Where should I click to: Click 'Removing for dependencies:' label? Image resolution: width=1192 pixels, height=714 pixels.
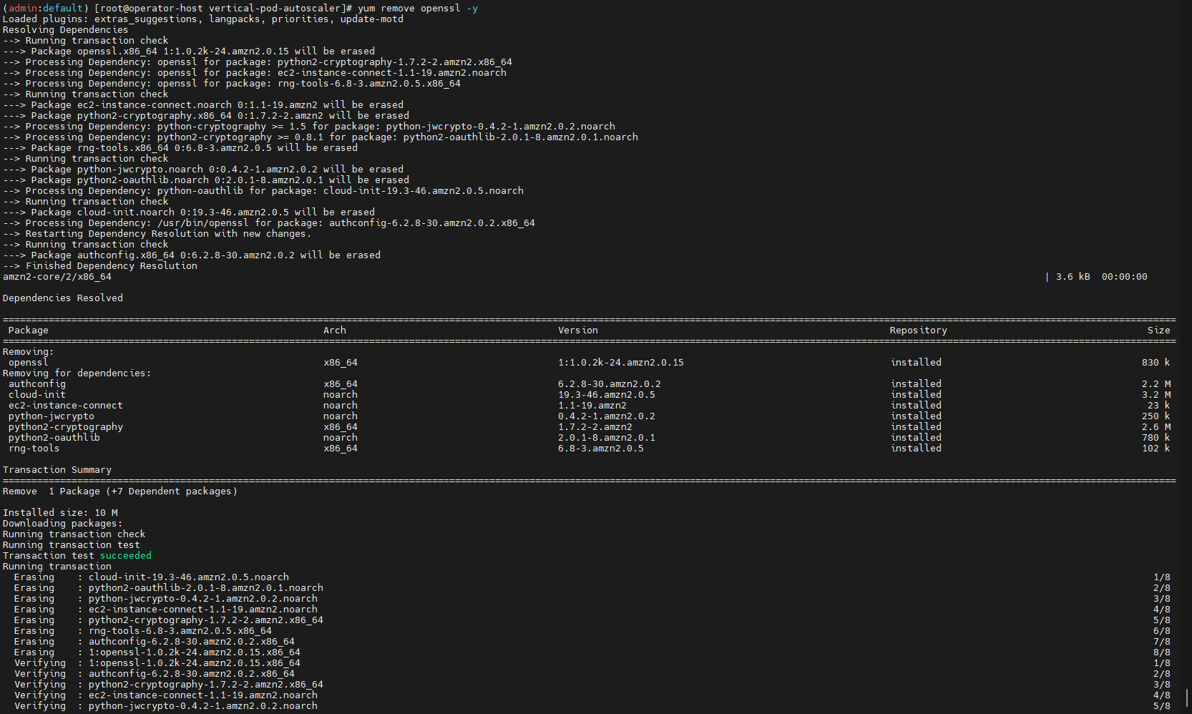coord(77,373)
